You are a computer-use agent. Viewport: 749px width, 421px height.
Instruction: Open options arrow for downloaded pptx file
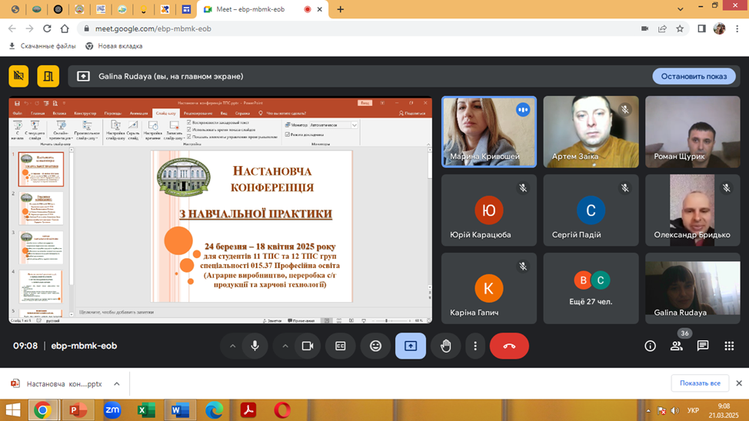point(117,383)
